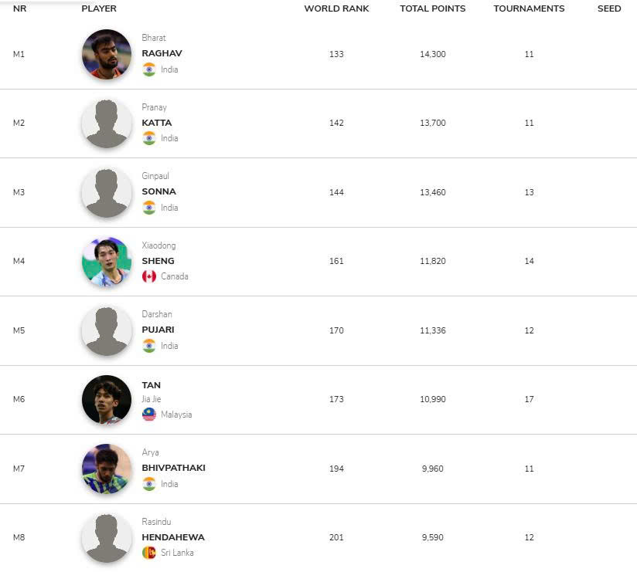This screenshot has height=572, width=637.
Task: Click the India flag icon under Darshan Pujari
Action: click(149, 346)
